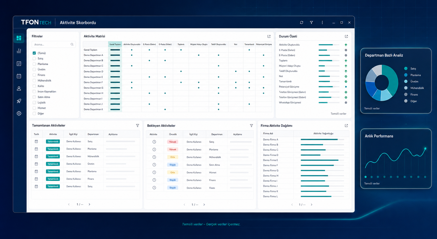Viewport: 437px width, 239px height.
Task: Go to next page in Firma Aktivite Dağılımı
Action: (312, 205)
